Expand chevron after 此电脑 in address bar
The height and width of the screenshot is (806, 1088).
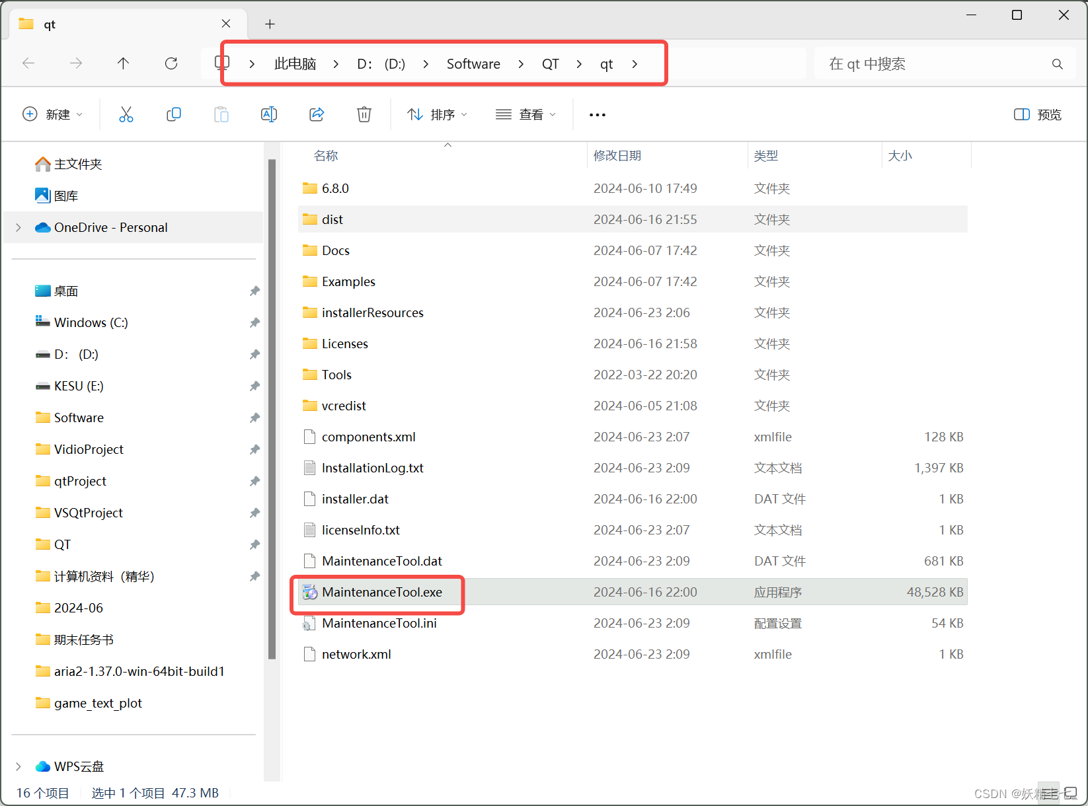pos(336,64)
